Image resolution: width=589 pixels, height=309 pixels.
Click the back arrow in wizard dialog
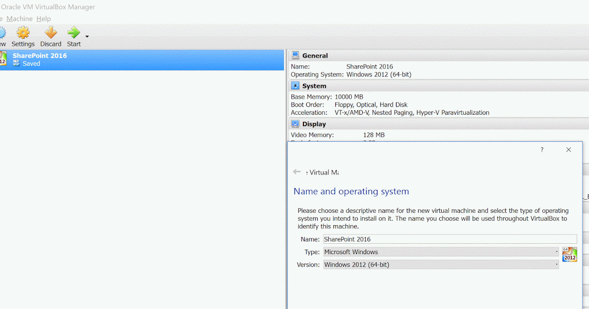[x=297, y=172]
